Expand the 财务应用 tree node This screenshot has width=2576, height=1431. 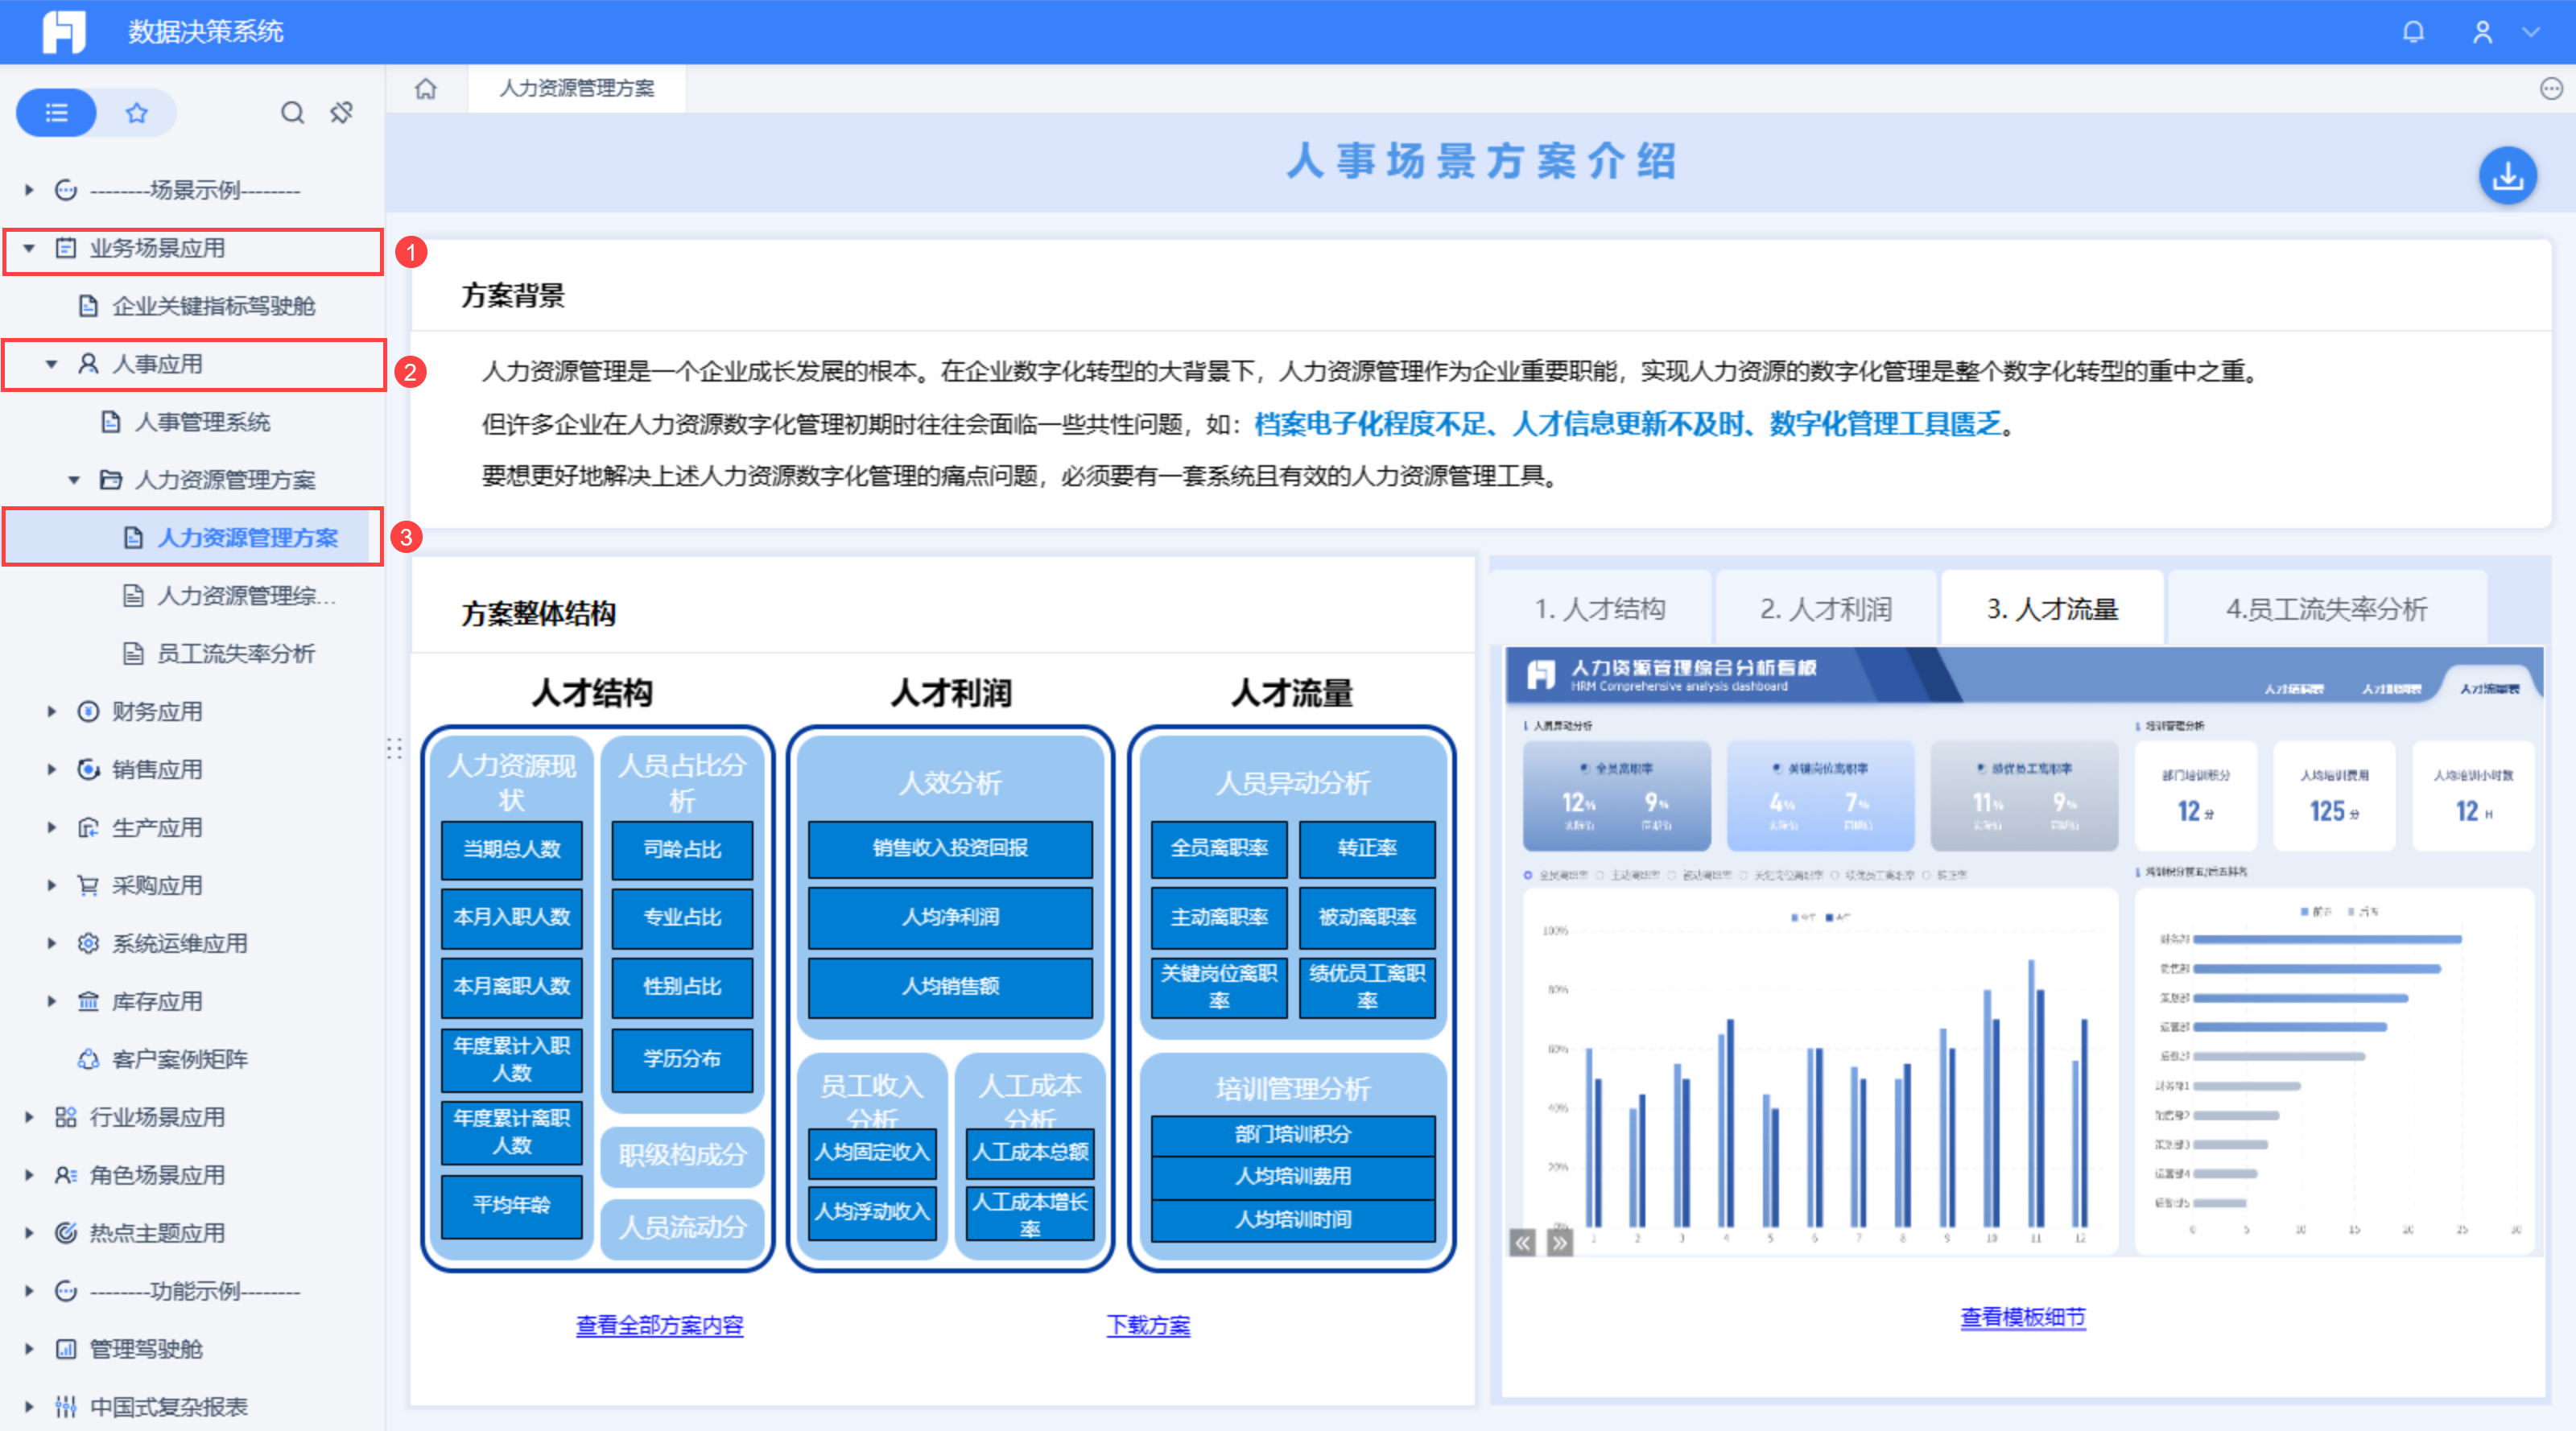coord(52,712)
